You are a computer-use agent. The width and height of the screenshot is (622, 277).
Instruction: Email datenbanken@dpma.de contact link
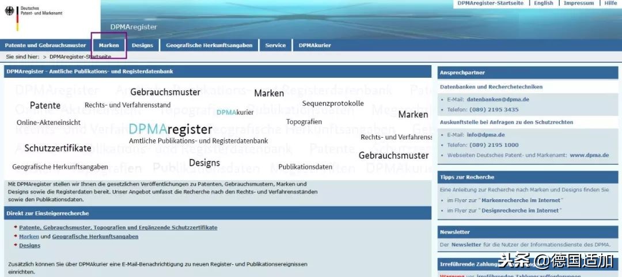point(498,99)
